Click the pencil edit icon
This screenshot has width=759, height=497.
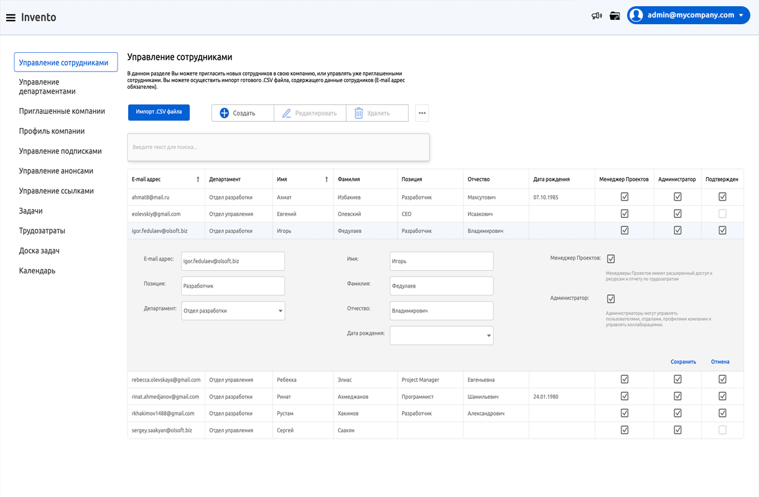click(x=286, y=113)
